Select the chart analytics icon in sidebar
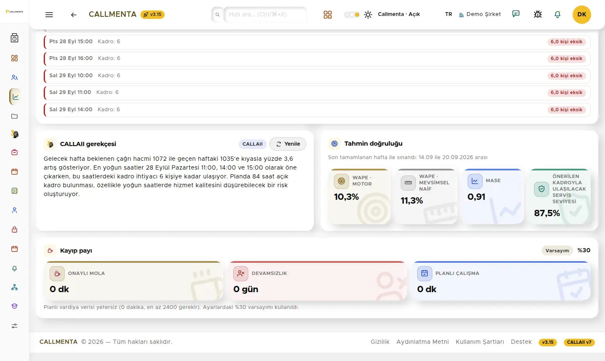Viewport: 605px width, 361px height. click(x=16, y=97)
